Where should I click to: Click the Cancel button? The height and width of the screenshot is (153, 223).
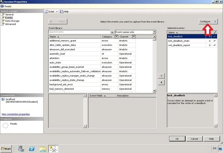click(x=194, y=139)
